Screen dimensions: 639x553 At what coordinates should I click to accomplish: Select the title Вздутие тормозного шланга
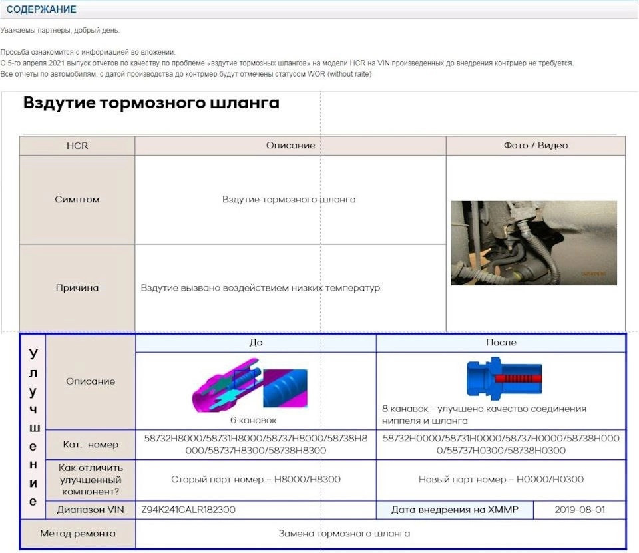point(150,103)
